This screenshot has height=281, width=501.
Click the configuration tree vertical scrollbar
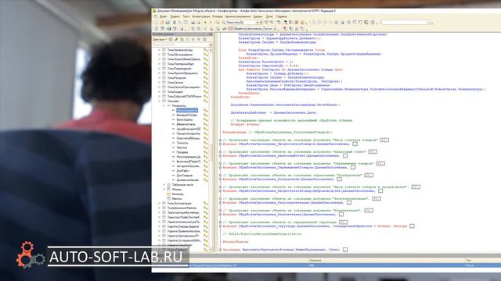[211, 149]
